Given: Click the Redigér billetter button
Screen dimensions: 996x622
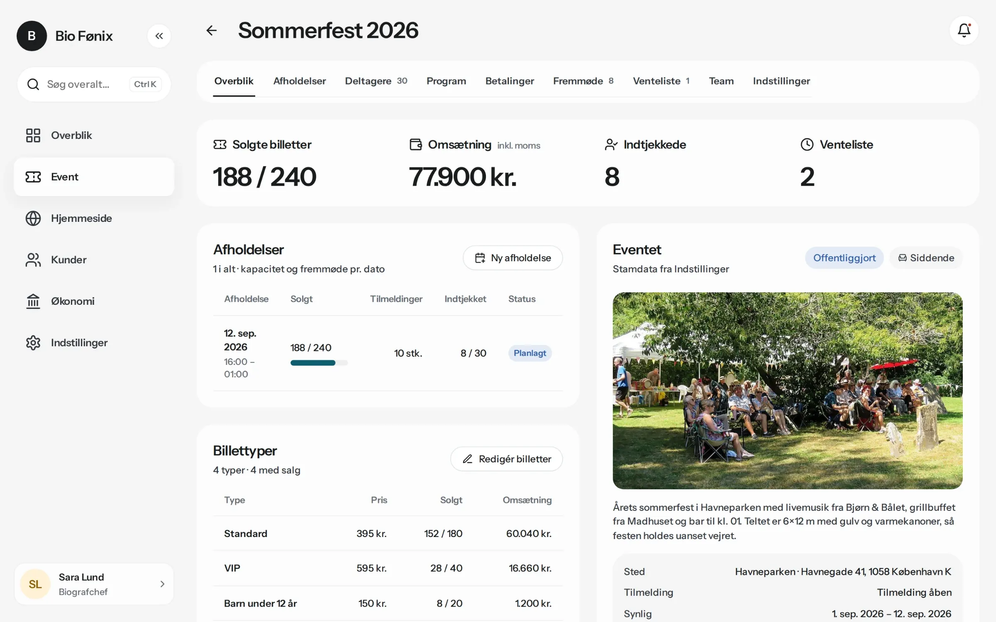Looking at the screenshot, I should [506, 459].
